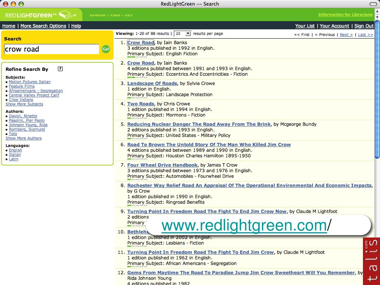Refine by author Toto
This screenshot has height=285, width=380.
pos(13,134)
